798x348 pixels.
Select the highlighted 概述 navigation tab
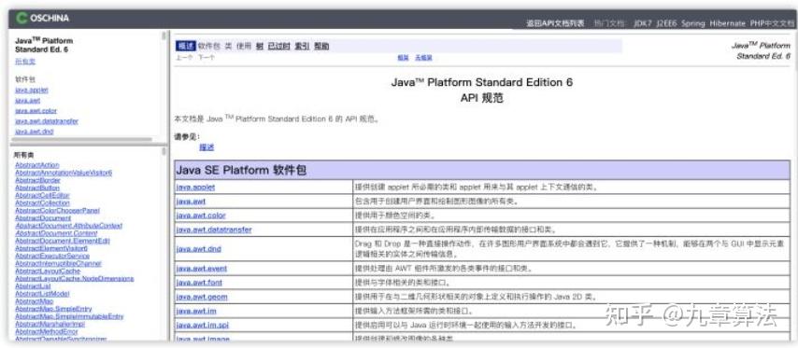(x=186, y=47)
